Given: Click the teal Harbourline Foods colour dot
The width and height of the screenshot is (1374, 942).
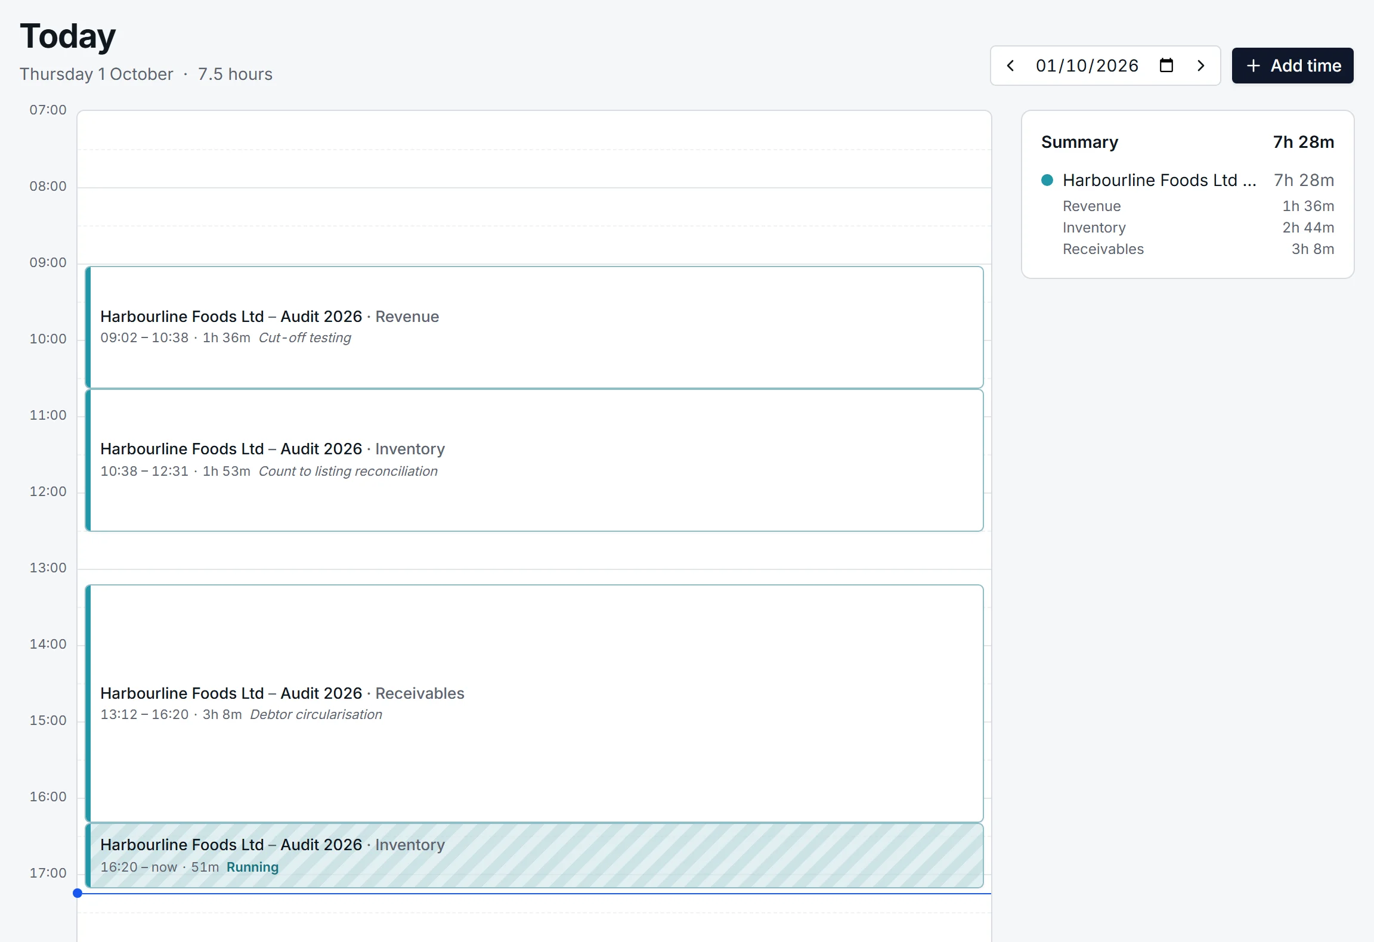Looking at the screenshot, I should [x=1047, y=180].
